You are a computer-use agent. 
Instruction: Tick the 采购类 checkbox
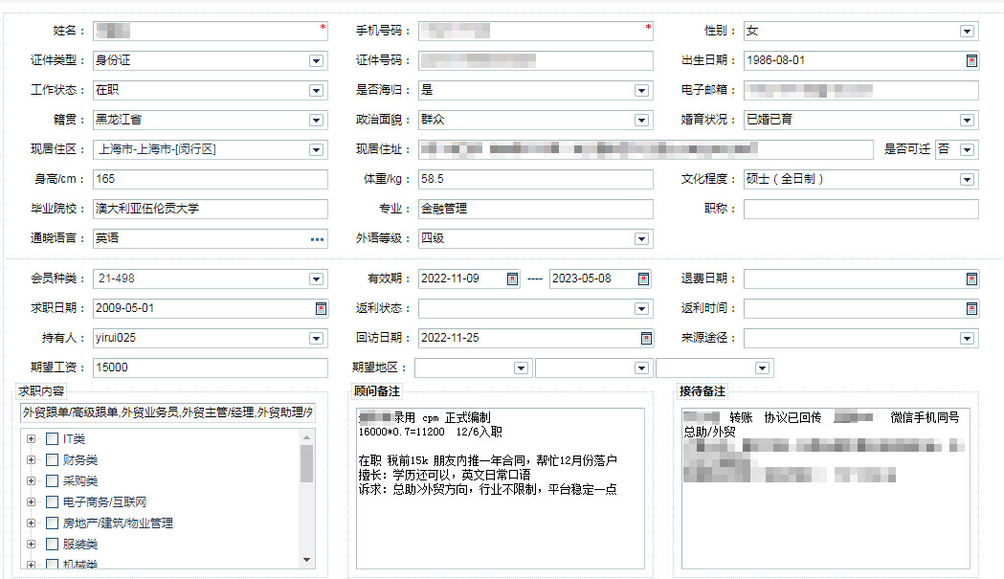click(53, 481)
